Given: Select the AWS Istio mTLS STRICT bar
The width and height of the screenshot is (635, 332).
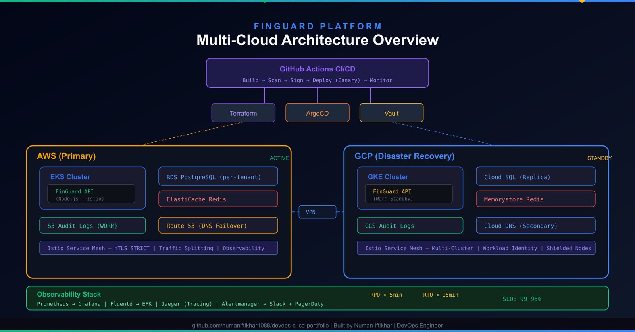Looking at the screenshot, I should click(x=159, y=248).
